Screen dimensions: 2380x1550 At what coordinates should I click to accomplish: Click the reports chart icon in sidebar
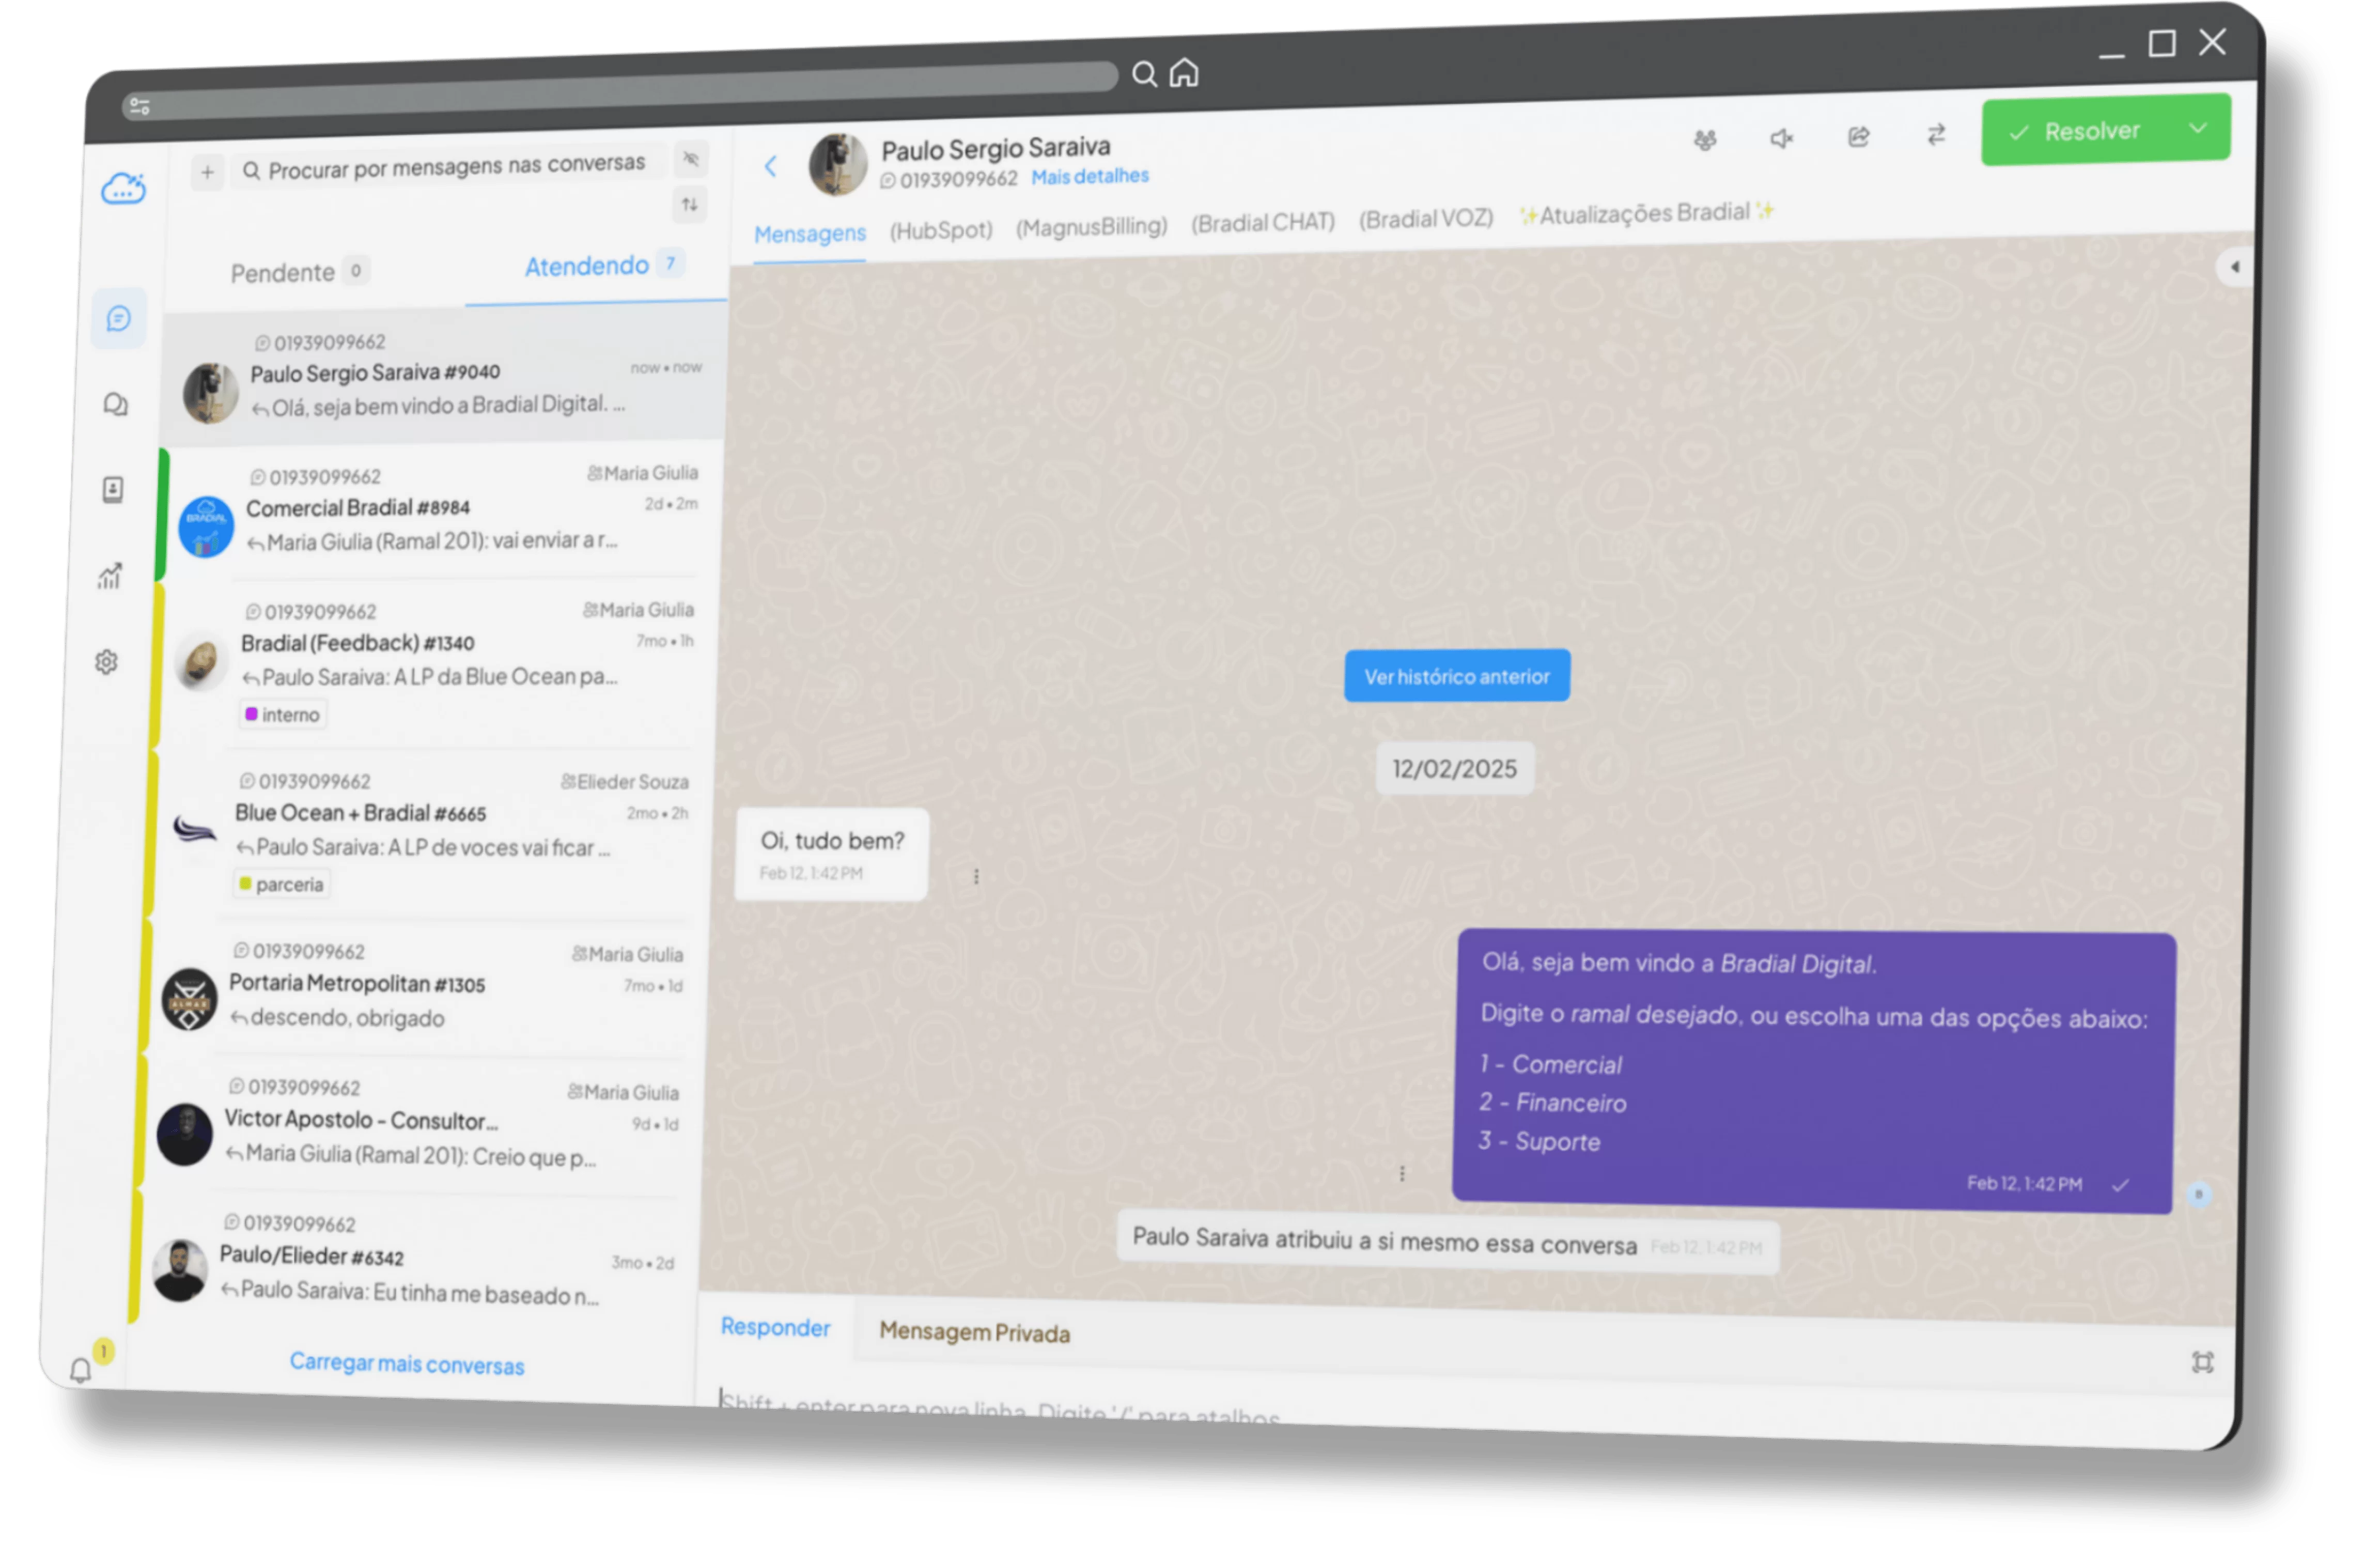click(110, 576)
